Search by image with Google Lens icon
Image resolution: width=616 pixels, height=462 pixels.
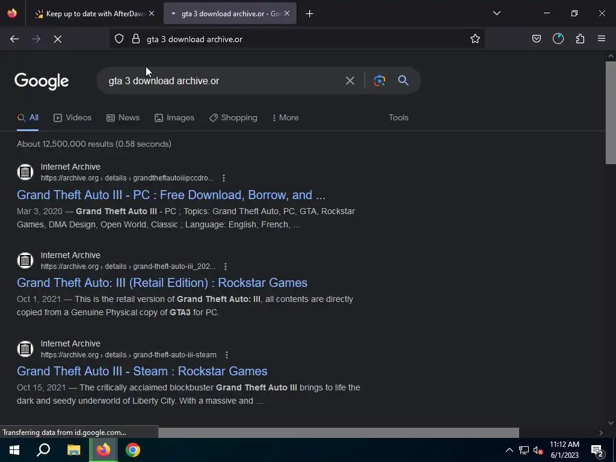tap(379, 81)
